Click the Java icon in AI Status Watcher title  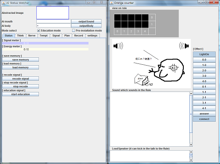pyautogui.click(x=3, y=3)
